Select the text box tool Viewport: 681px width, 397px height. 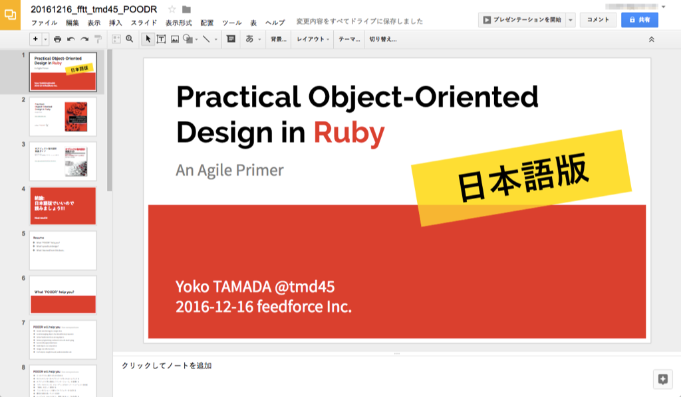[x=161, y=39]
